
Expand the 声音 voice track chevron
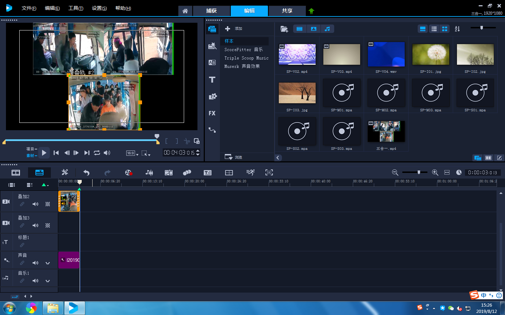48,263
